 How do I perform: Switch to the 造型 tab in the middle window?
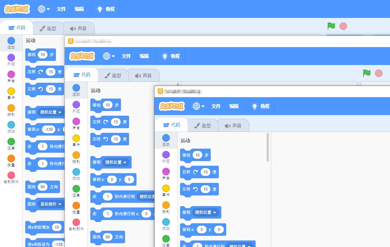pyautogui.click(x=113, y=75)
